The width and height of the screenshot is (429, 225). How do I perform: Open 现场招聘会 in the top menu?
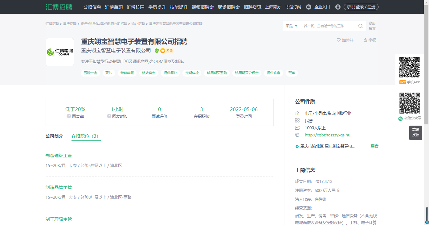[229, 7]
